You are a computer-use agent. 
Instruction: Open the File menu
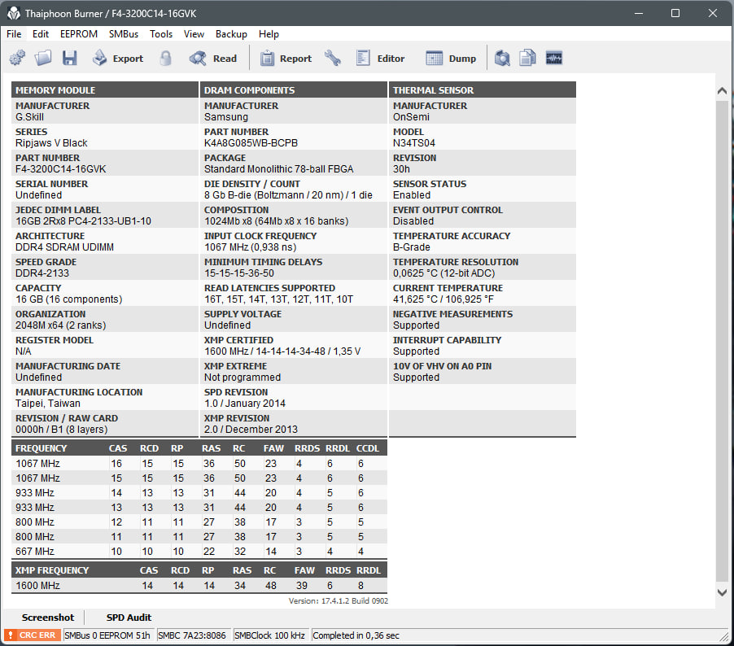(14, 33)
